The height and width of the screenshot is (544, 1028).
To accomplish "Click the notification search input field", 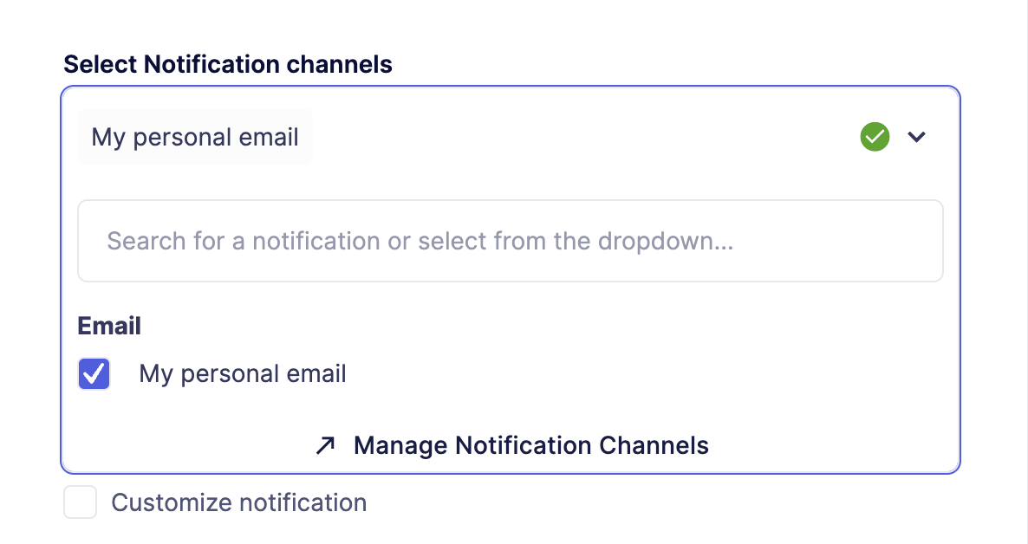I will tap(511, 241).
